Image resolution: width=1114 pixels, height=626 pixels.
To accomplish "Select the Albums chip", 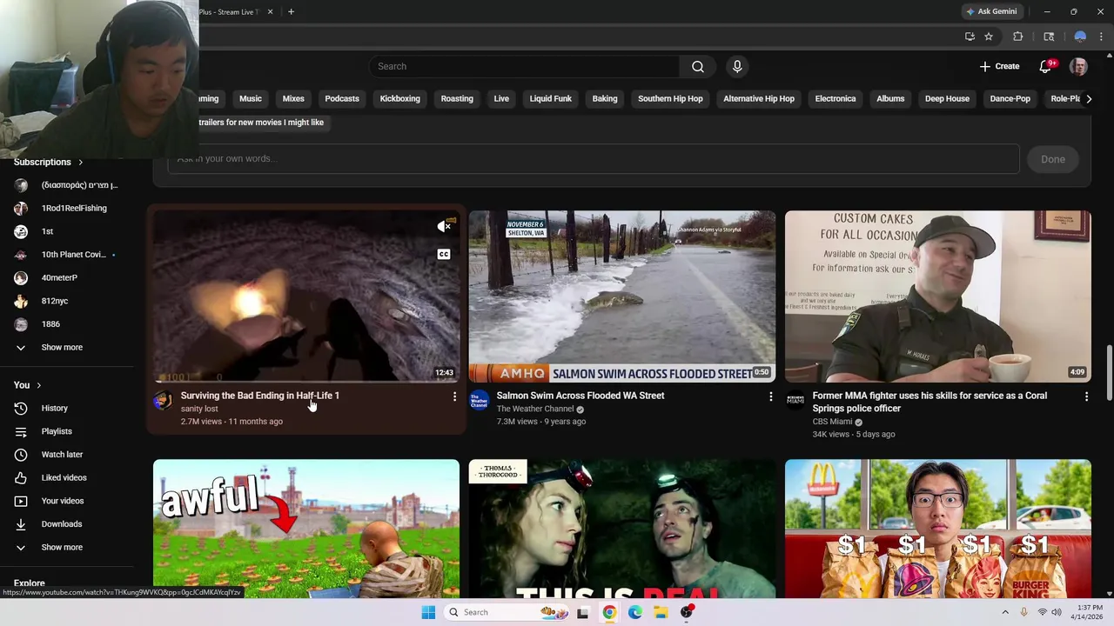I will pyautogui.click(x=890, y=98).
